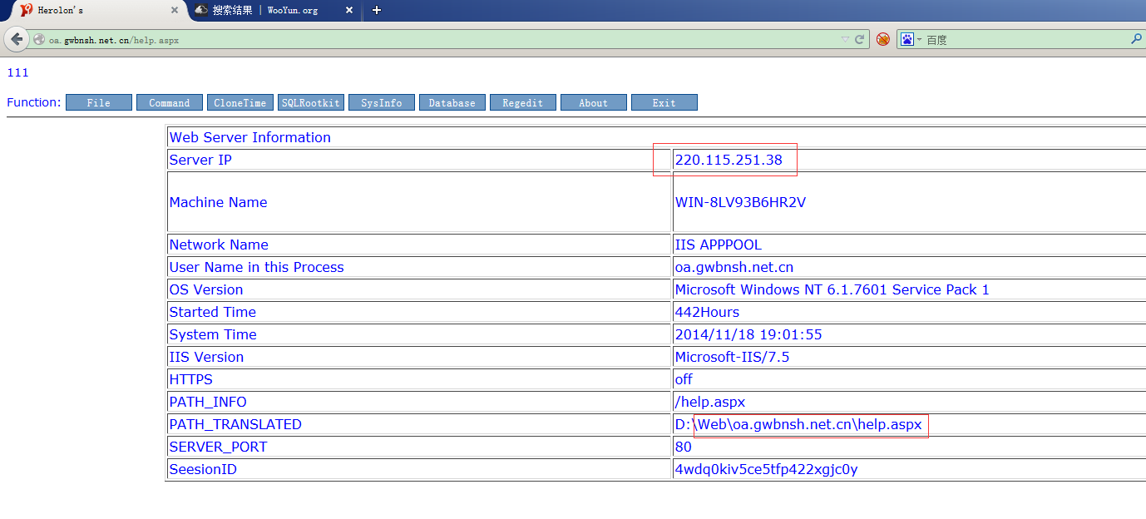This screenshot has height=519, width=1146.
Task: Close the WooYun.org search results tab
Action: (x=349, y=10)
